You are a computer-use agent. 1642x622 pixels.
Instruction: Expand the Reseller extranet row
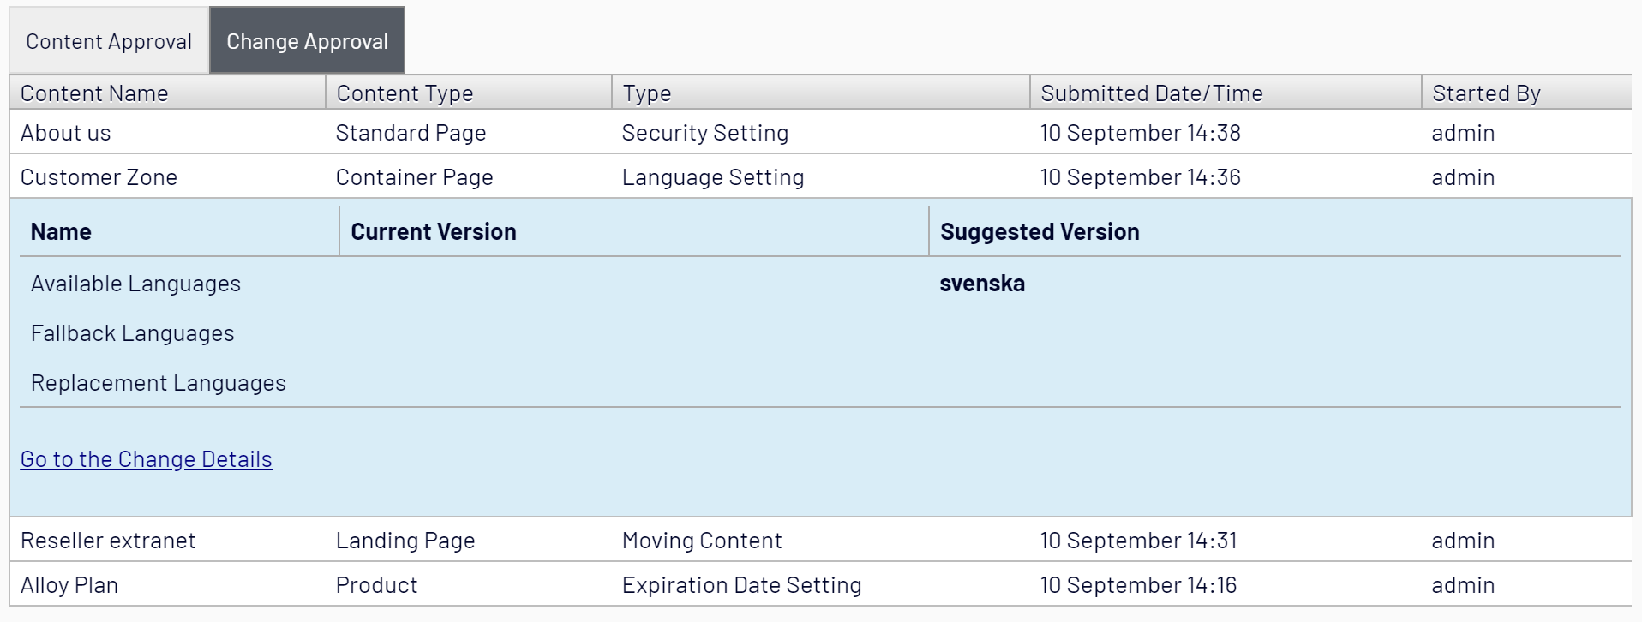coord(108,541)
